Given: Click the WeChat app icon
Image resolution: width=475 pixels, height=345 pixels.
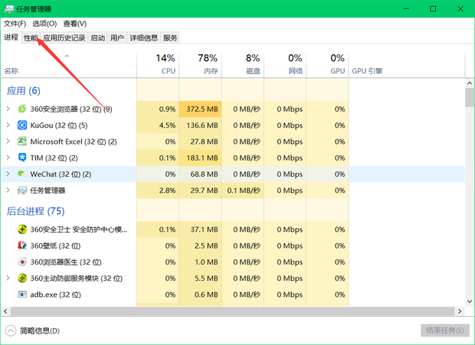Looking at the screenshot, I should tap(22, 174).
